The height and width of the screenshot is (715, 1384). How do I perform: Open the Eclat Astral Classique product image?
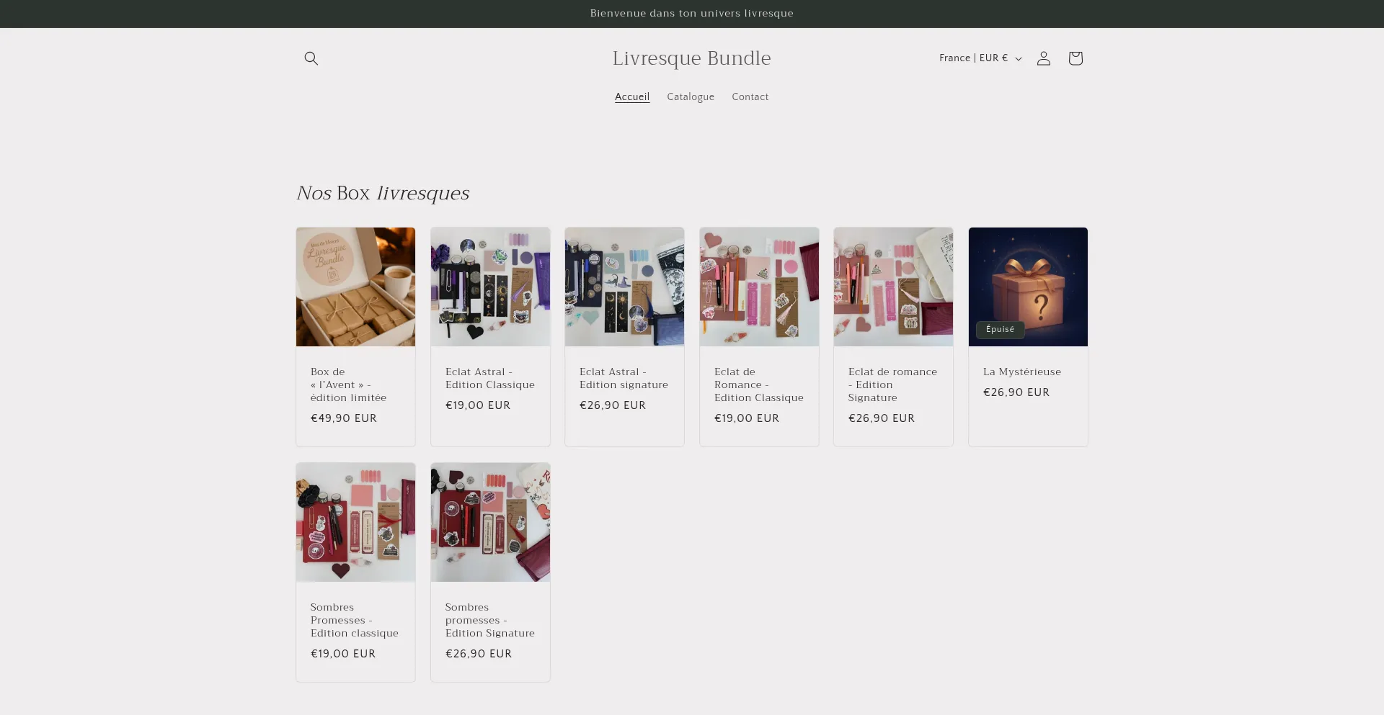[x=490, y=287]
